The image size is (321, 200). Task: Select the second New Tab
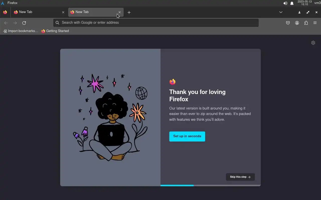click(96, 12)
